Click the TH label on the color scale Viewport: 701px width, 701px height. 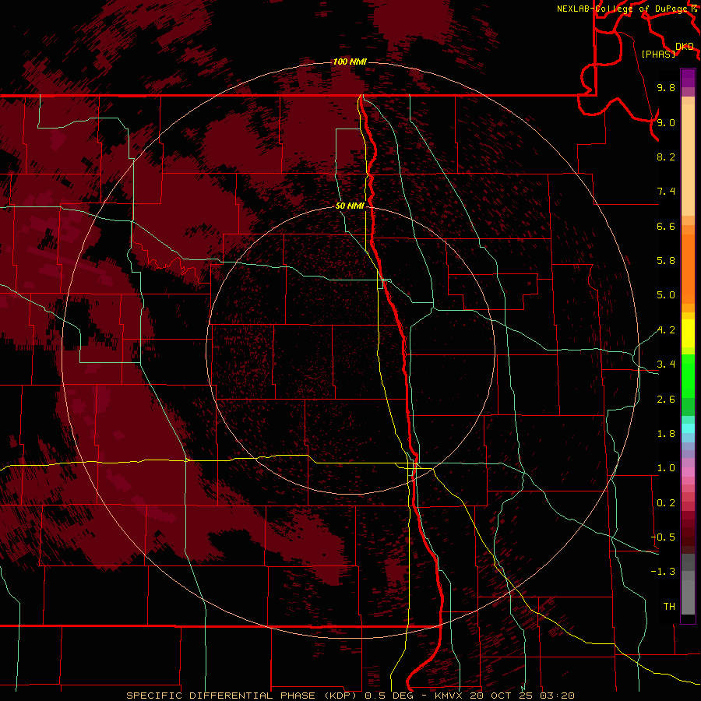(x=669, y=607)
